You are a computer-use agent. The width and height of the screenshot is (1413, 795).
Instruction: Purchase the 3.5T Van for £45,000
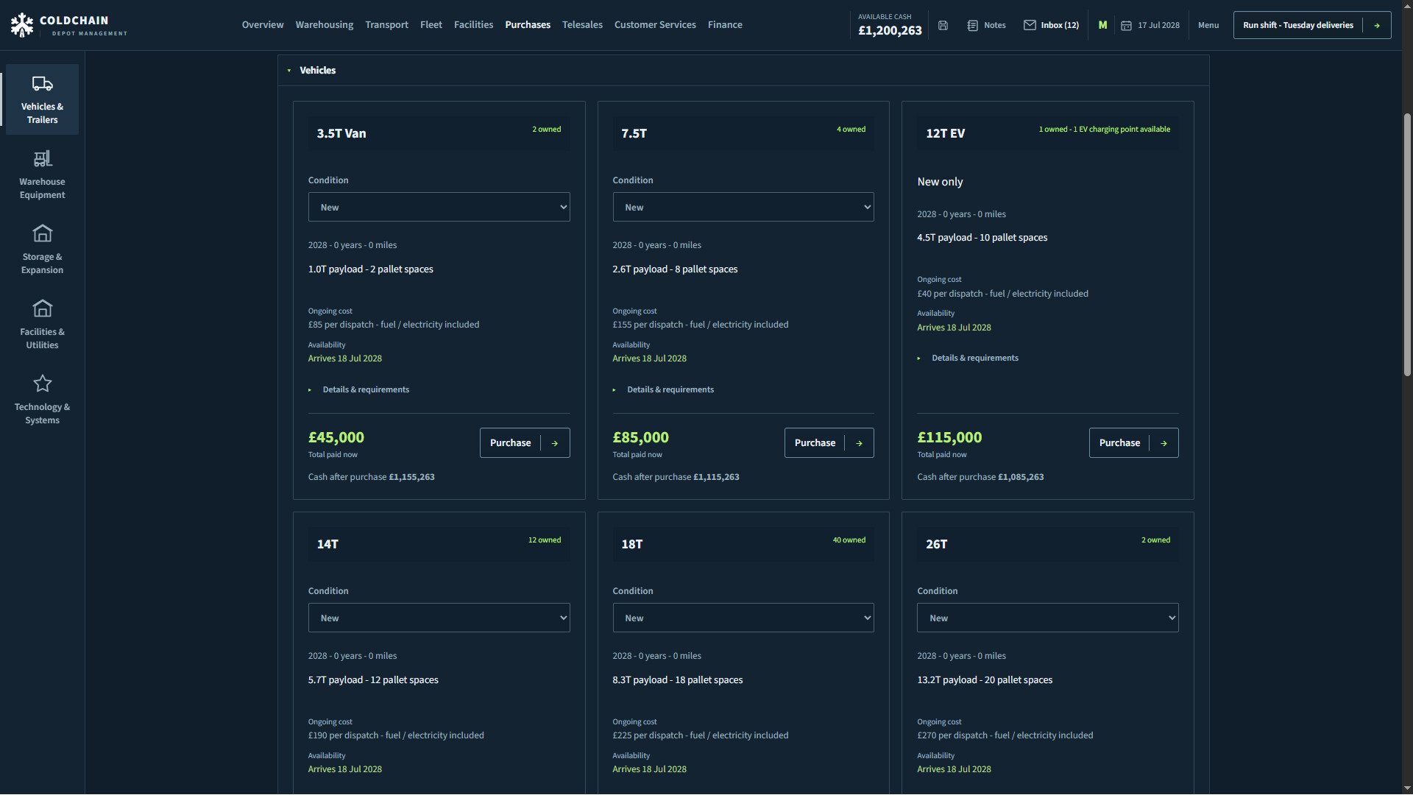click(525, 442)
